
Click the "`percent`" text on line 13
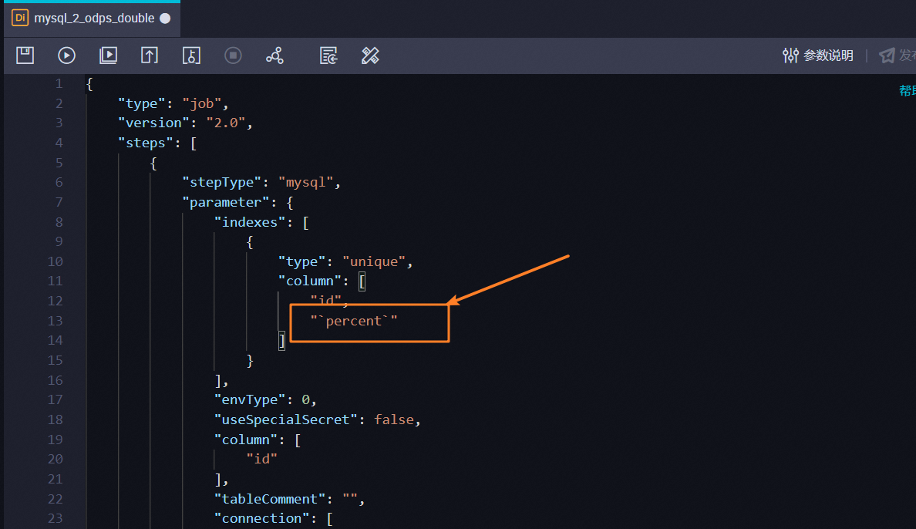click(353, 321)
